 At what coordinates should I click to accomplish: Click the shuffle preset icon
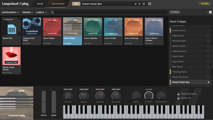pyautogui.click(x=144, y=4)
